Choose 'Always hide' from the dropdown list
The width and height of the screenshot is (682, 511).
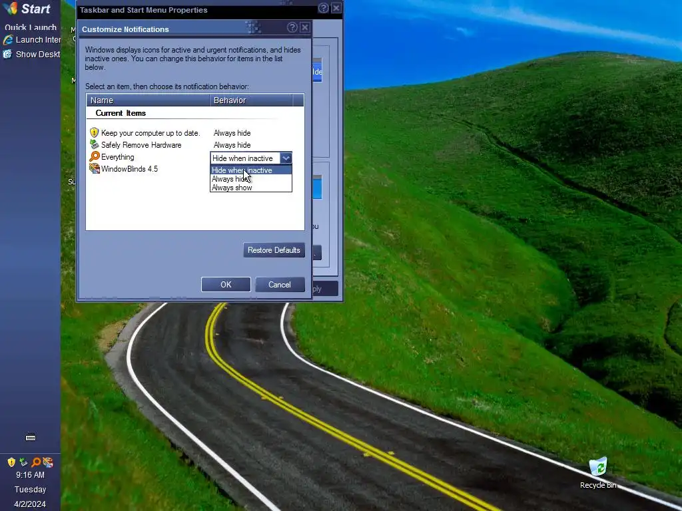(x=251, y=179)
